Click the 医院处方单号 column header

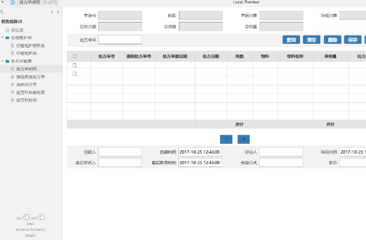point(139,56)
